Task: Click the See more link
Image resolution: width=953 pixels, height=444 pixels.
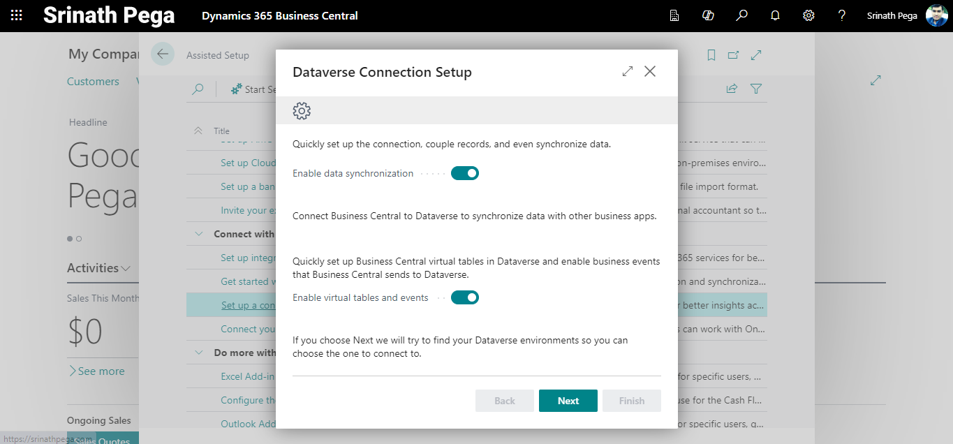Action: point(97,371)
